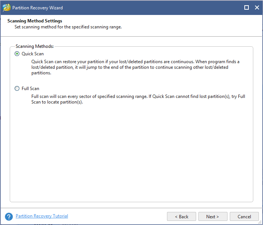Click the Quick Scan description paragraph
This screenshot has height=225, width=263.
tap(135, 67)
